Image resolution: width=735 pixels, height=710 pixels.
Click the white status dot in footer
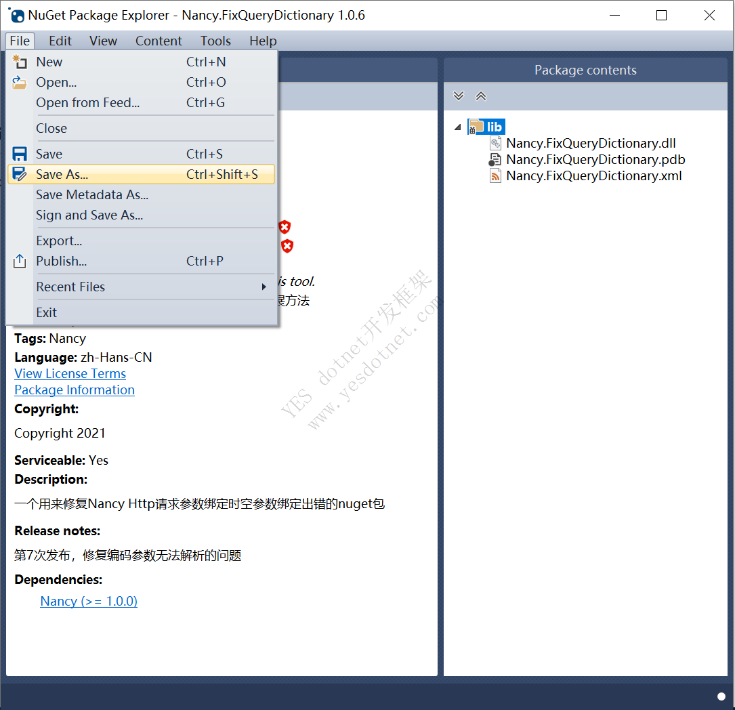pos(721,696)
